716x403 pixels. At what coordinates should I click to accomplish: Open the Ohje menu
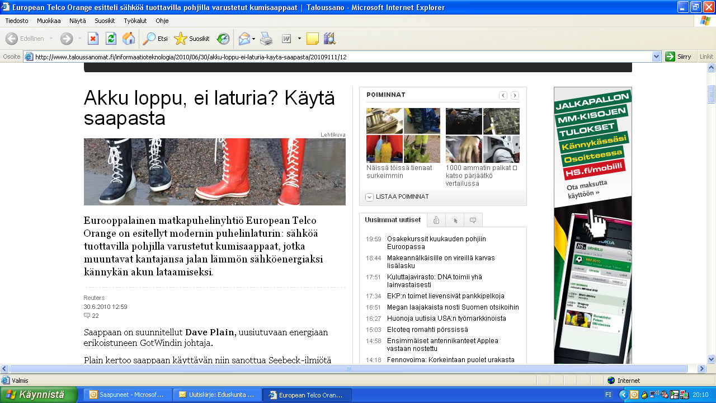point(162,21)
